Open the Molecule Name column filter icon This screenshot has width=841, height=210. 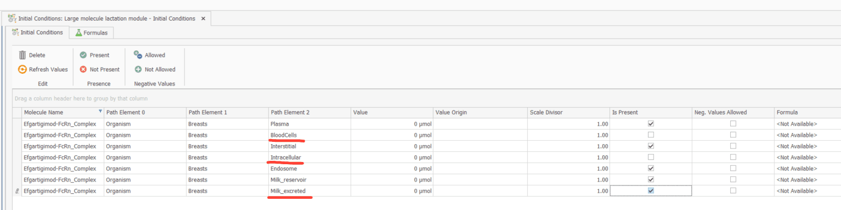[100, 112]
